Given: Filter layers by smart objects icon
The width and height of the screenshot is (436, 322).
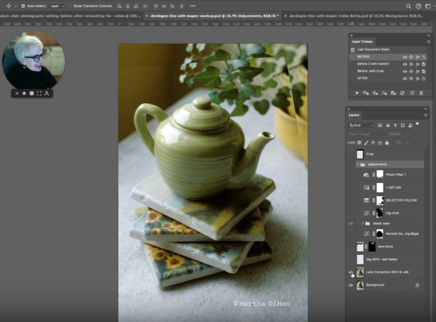Looking at the screenshot, I should pos(410,125).
